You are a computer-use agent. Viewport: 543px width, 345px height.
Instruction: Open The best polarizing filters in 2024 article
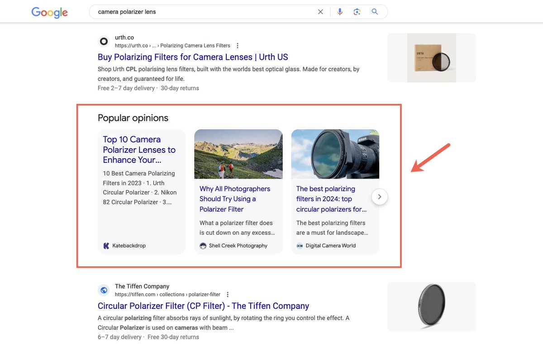(331, 199)
